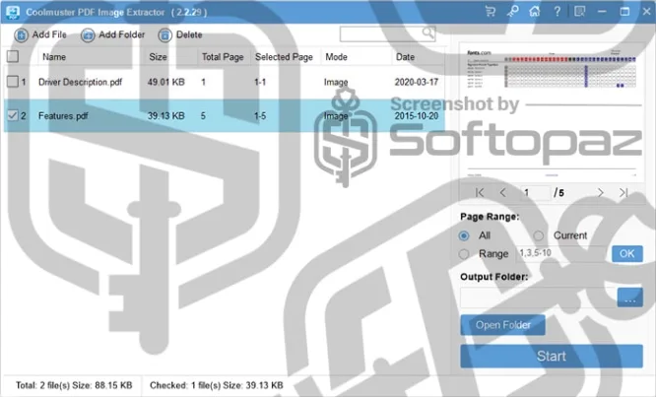Click the Total 2 file(s) status text
Screen dimensions: 656x397
[74, 385]
